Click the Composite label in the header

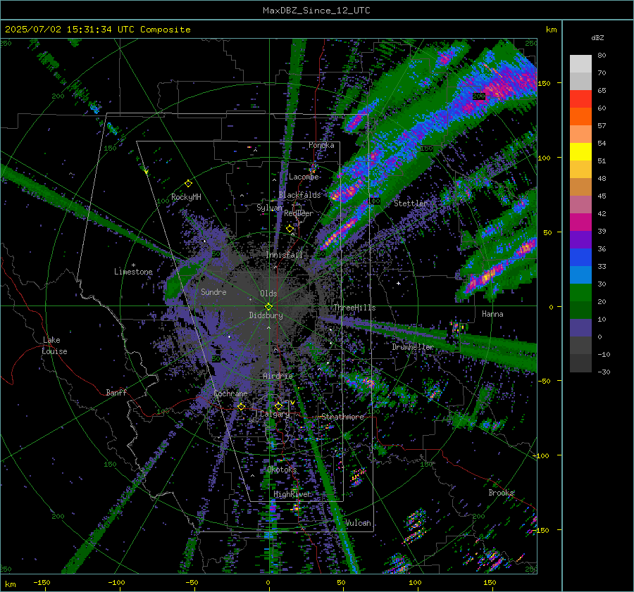(166, 30)
